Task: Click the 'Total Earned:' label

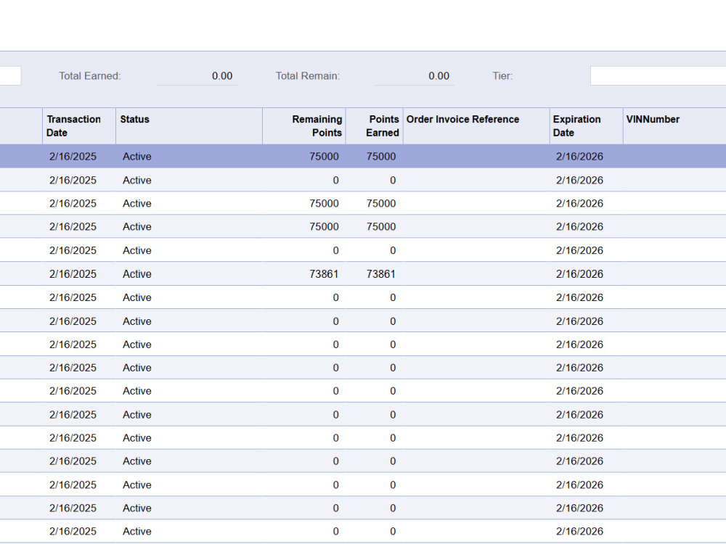Action: (90, 76)
